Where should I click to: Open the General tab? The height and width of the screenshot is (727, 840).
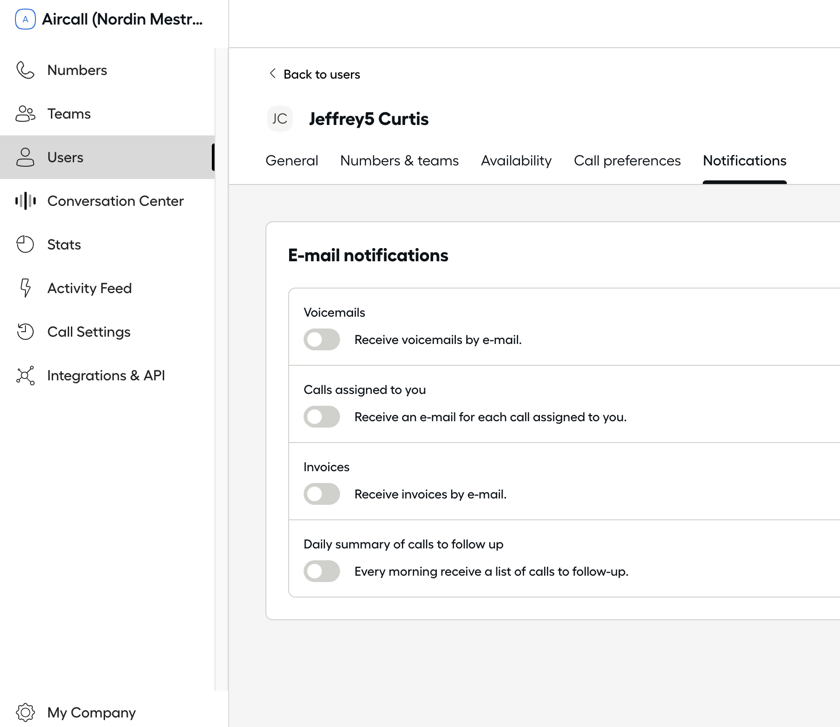tap(292, 160)
